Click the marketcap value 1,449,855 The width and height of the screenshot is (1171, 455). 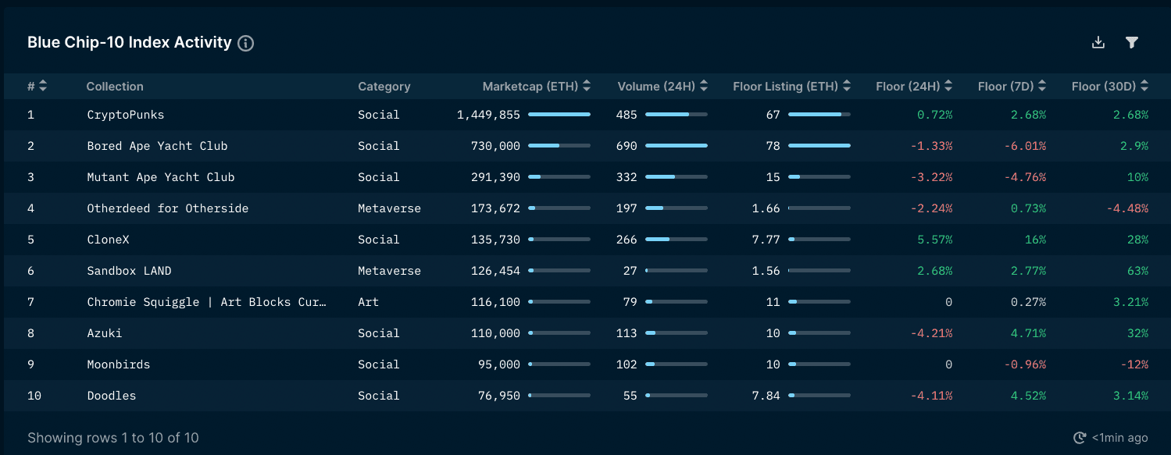click(x=488, y=115)
